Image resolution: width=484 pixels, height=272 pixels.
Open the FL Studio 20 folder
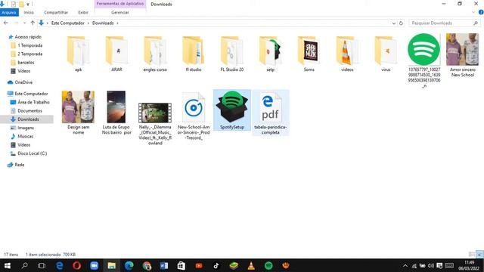point(232,54)
